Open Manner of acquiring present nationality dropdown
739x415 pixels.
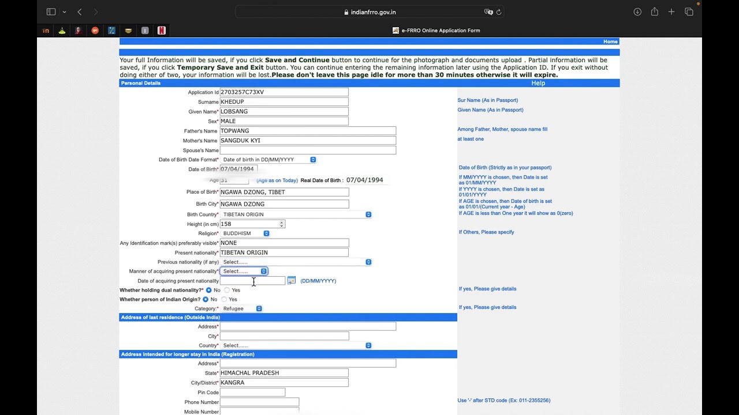[244, 271]
